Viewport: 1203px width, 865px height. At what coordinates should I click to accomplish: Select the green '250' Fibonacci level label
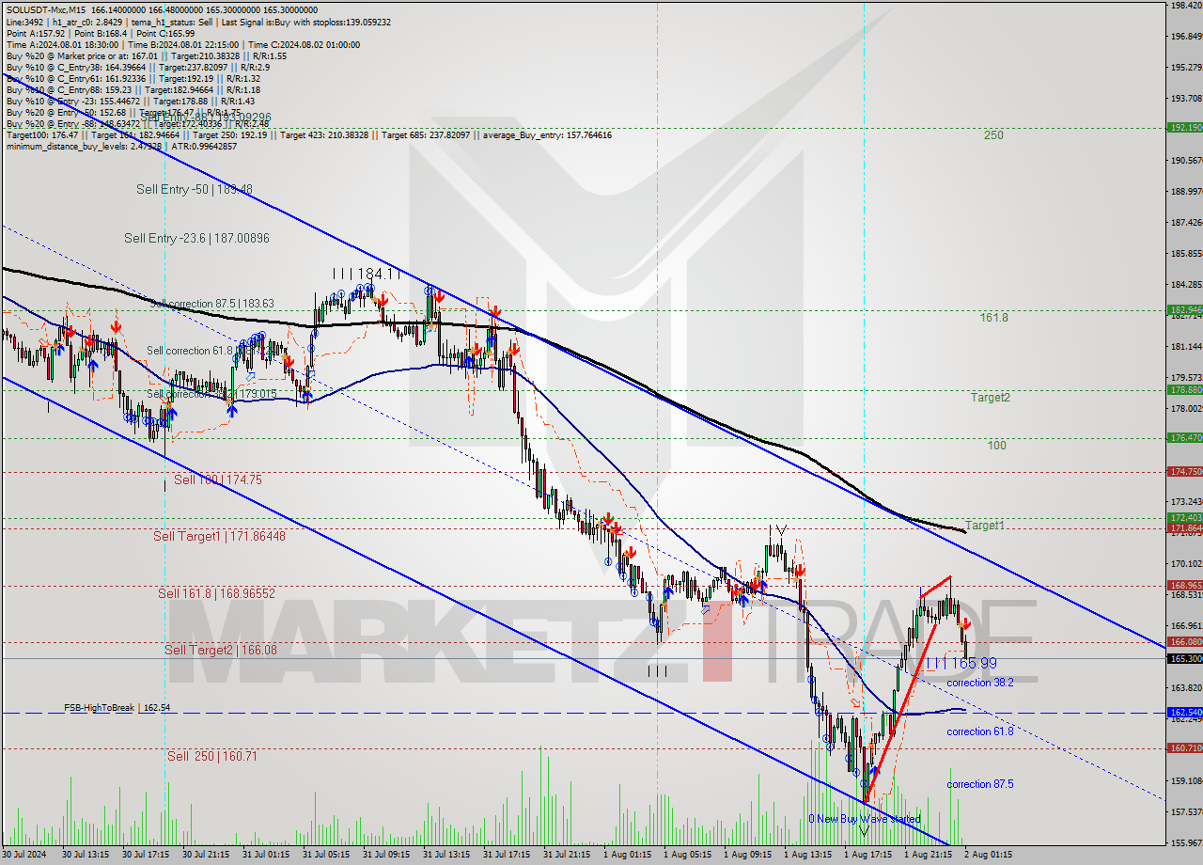point(993,135)
